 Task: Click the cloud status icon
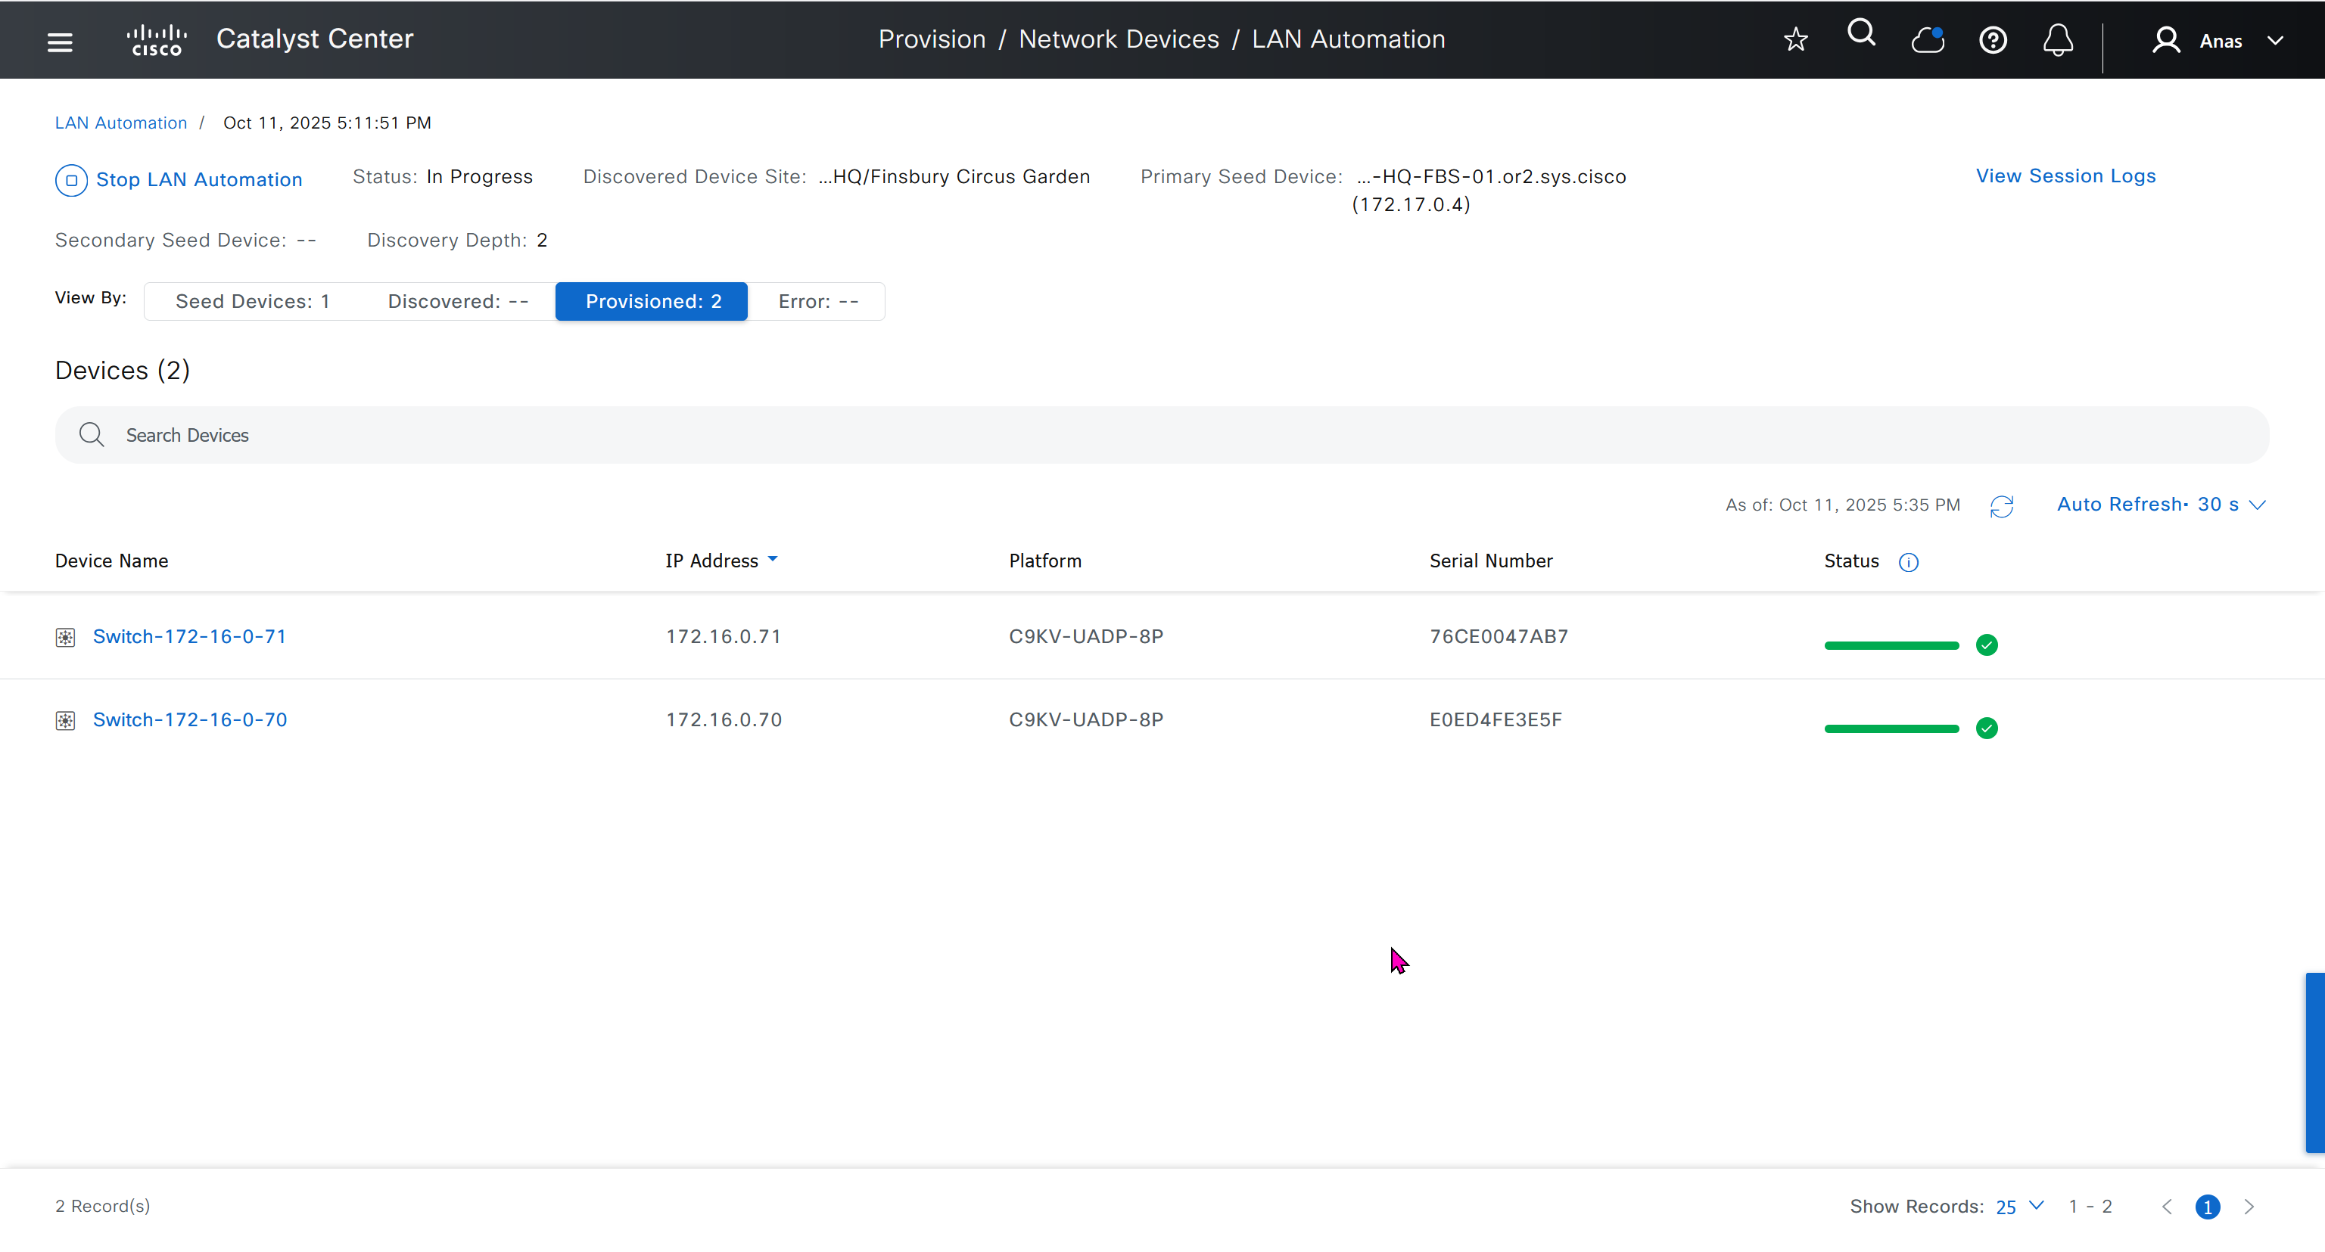pos(1927,41)
